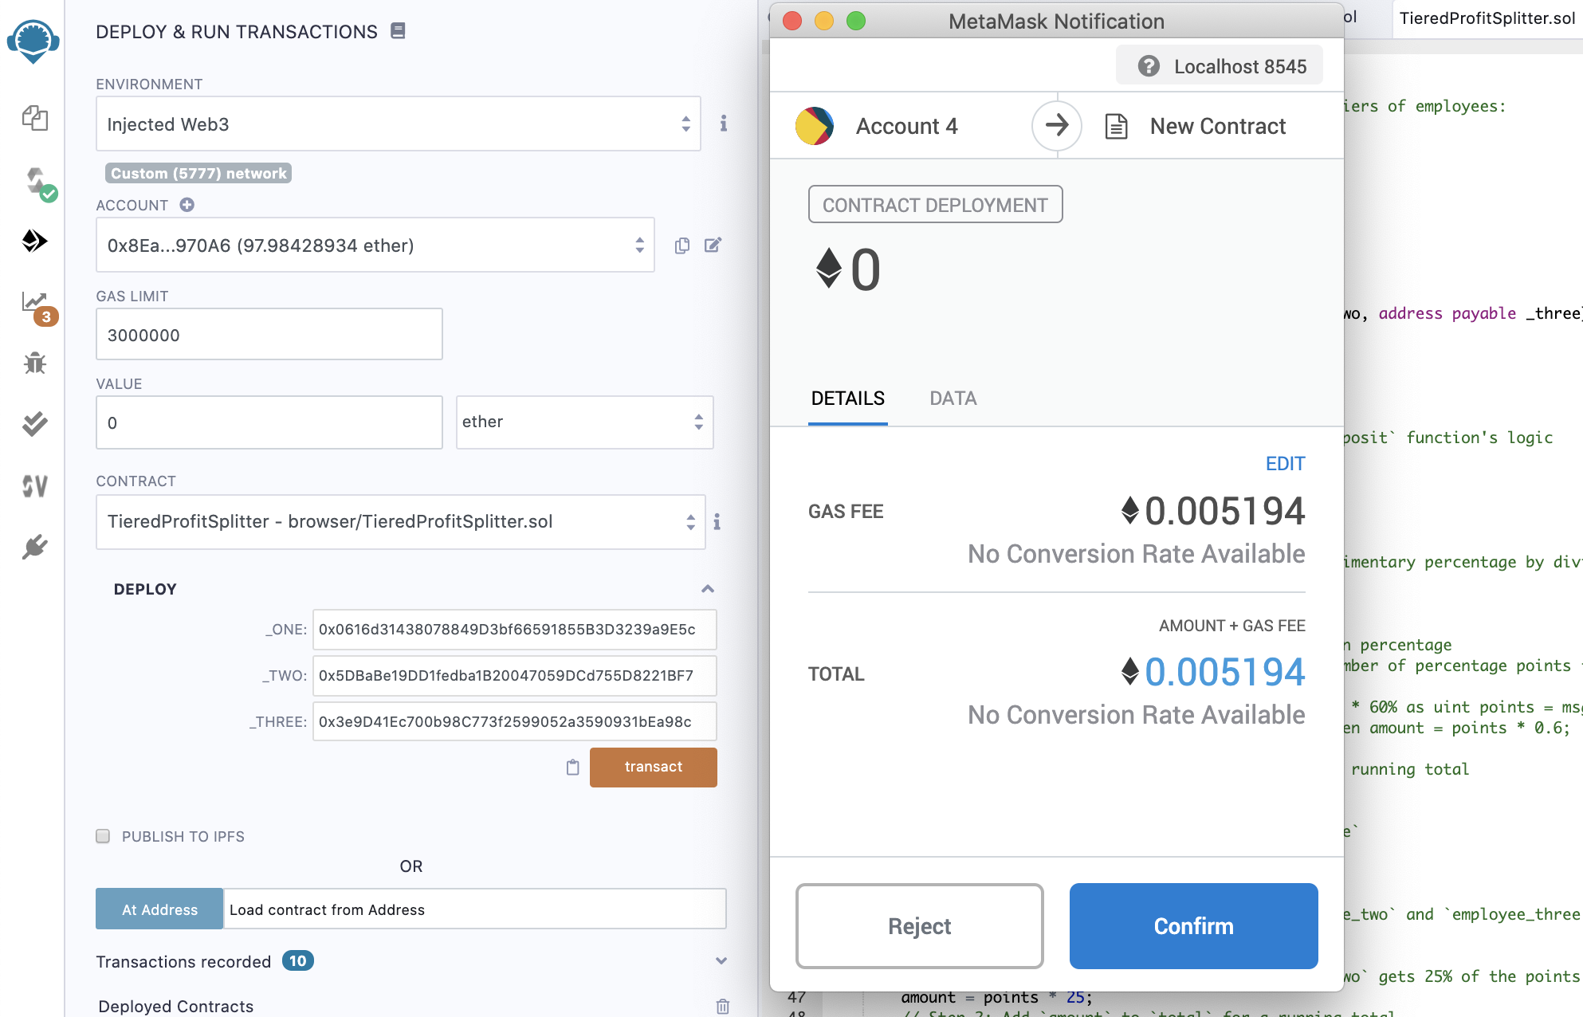Switch to the DATA tab in MetaMask

pyautogui.click(x=953, y=399)
